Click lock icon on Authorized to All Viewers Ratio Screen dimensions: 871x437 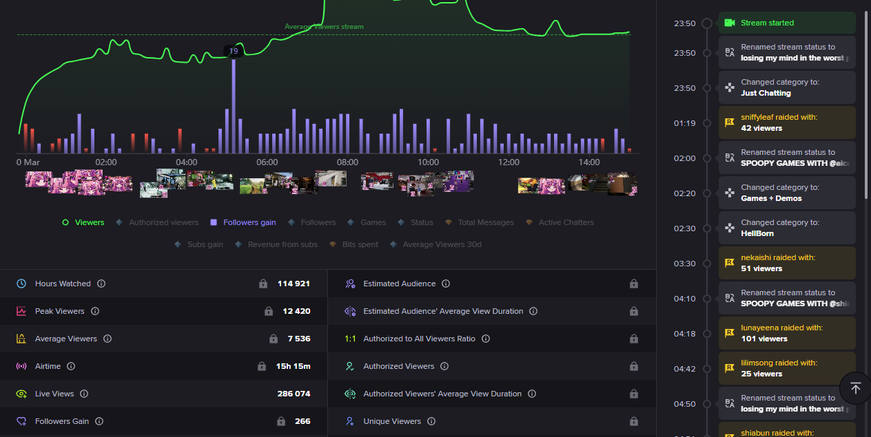[634, 339]
